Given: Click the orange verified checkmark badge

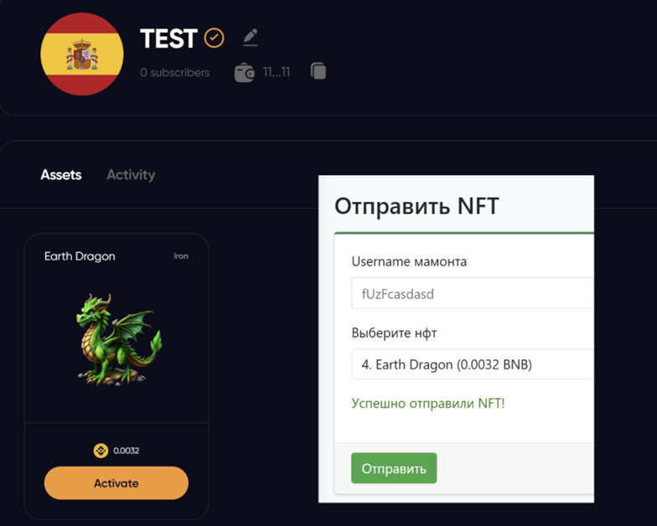Looking at the screenshot, I should coord(215,39).
